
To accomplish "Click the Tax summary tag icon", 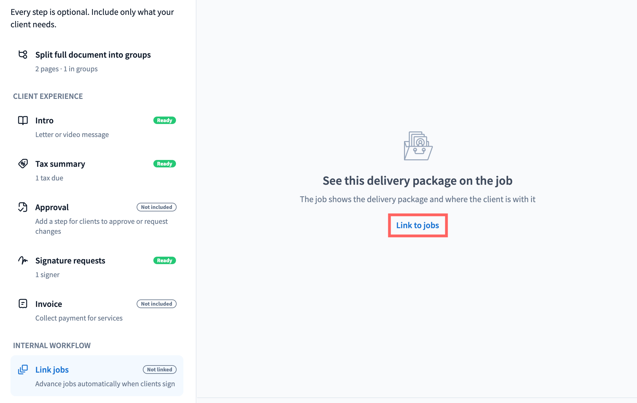I will [x=23, y=163].
